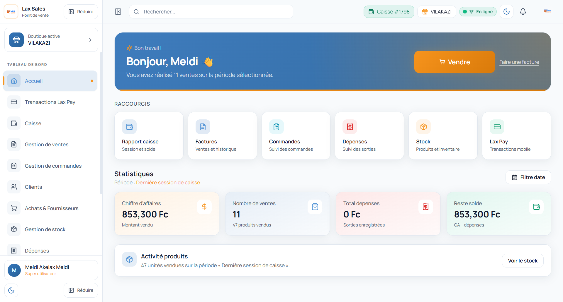Click the M avatar in the user card
This screenshot has height=302, width=563.
[14, 270]
